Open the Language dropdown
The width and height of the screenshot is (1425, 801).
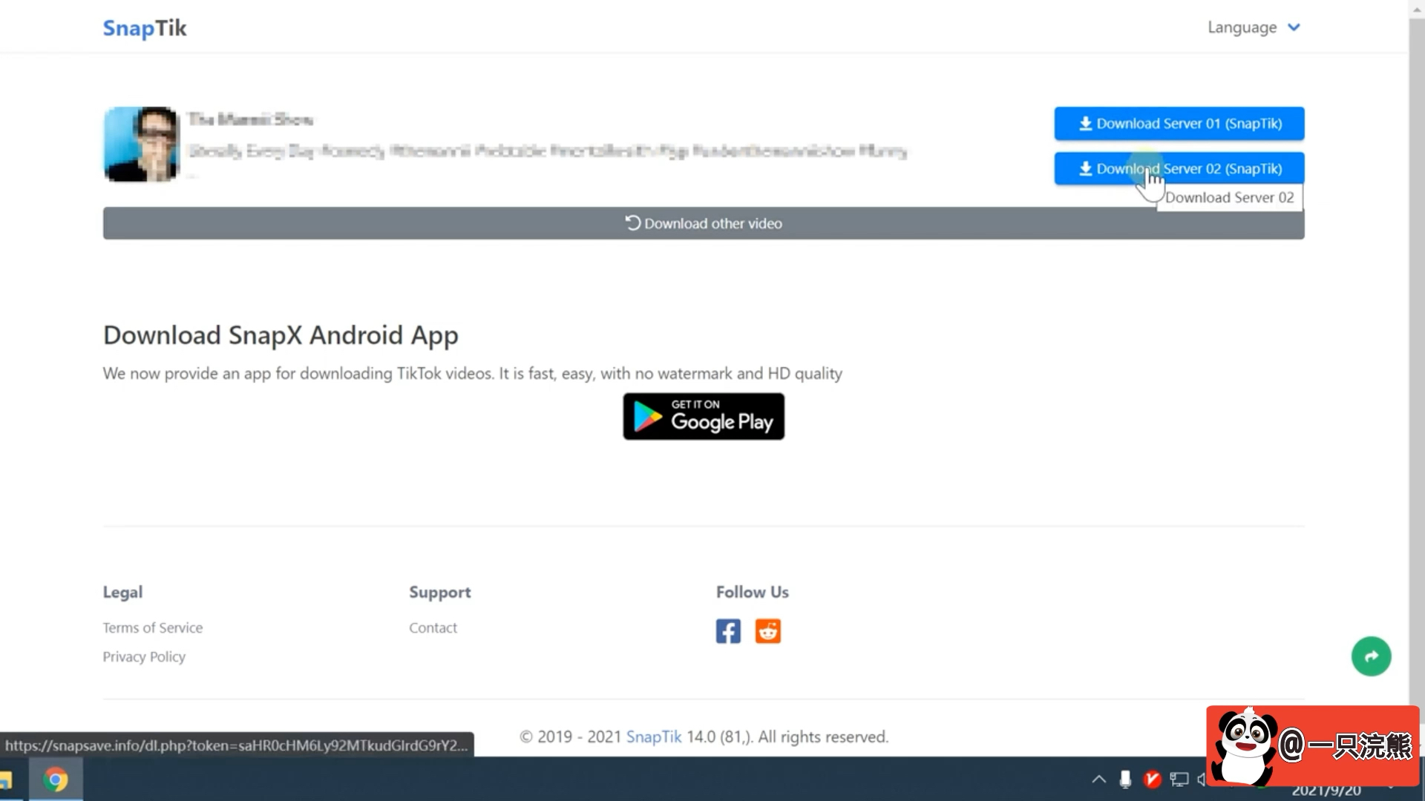coord(1254,27)
